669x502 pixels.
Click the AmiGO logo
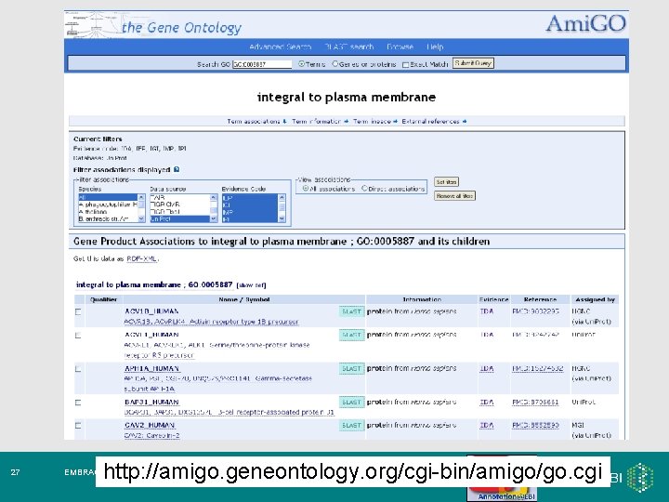[x=585, y=23]
